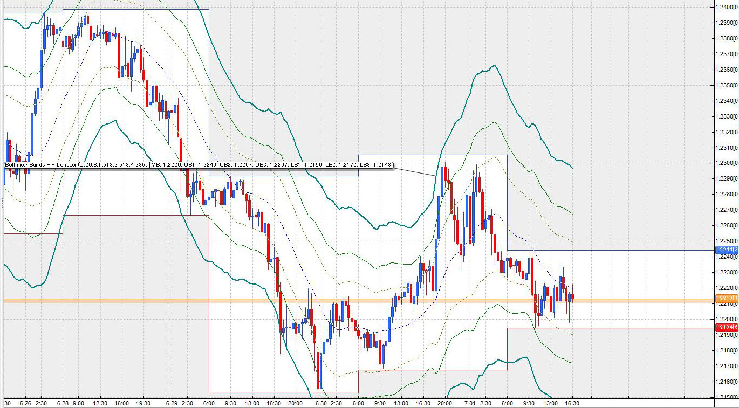Screen dimensions: 739x408
Task: Click the 1.2400 label on price axis
Action: (x=727, y=7)
